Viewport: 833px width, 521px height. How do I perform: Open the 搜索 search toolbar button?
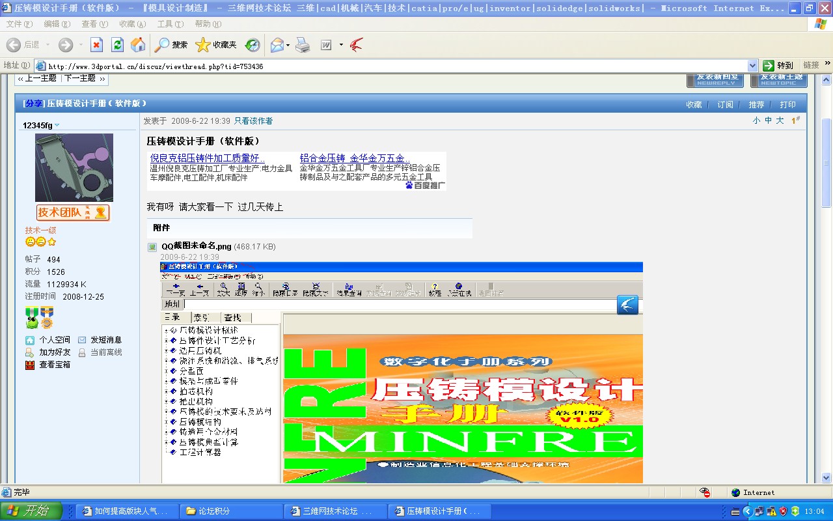(171, 45)
